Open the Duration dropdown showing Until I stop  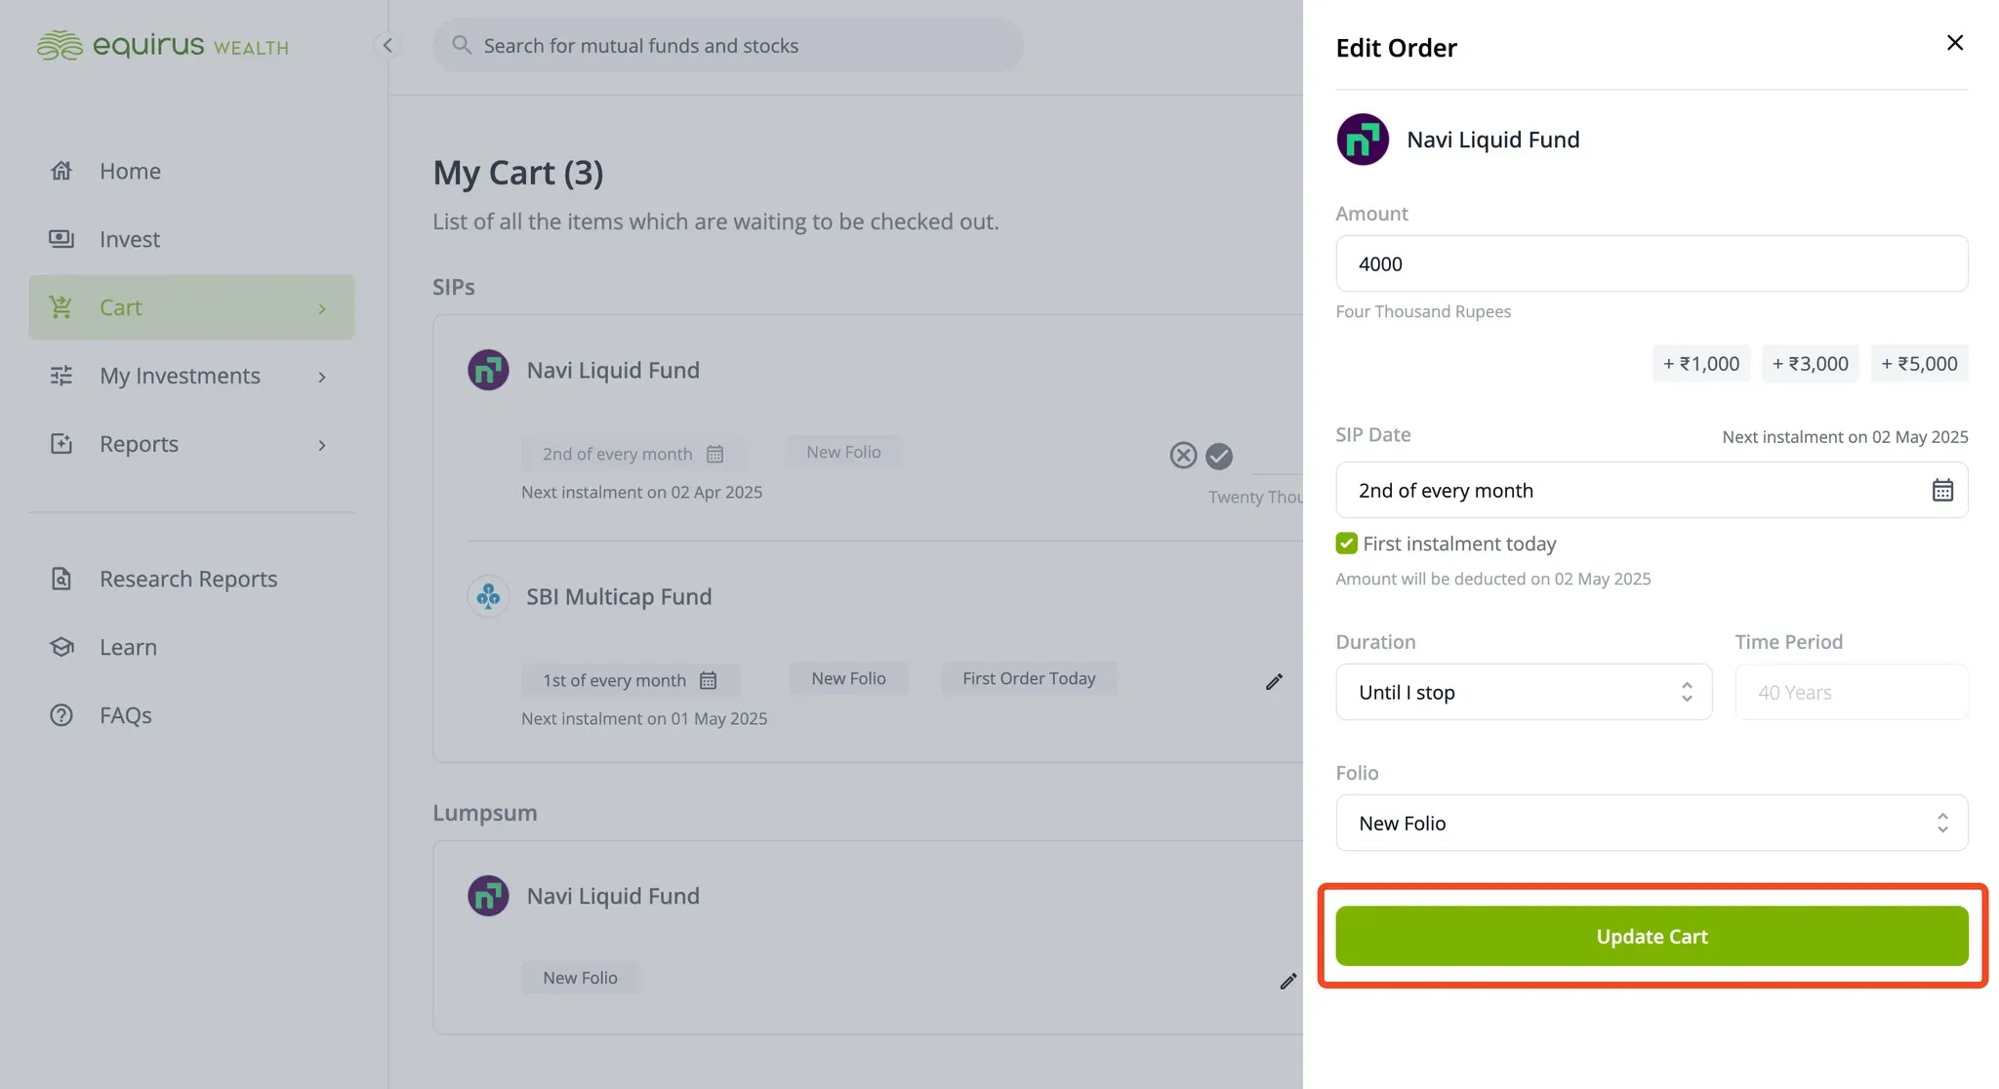1524,692
